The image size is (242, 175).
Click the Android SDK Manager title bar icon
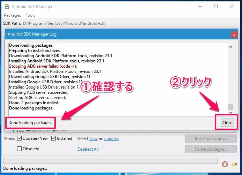coord(7,7)
